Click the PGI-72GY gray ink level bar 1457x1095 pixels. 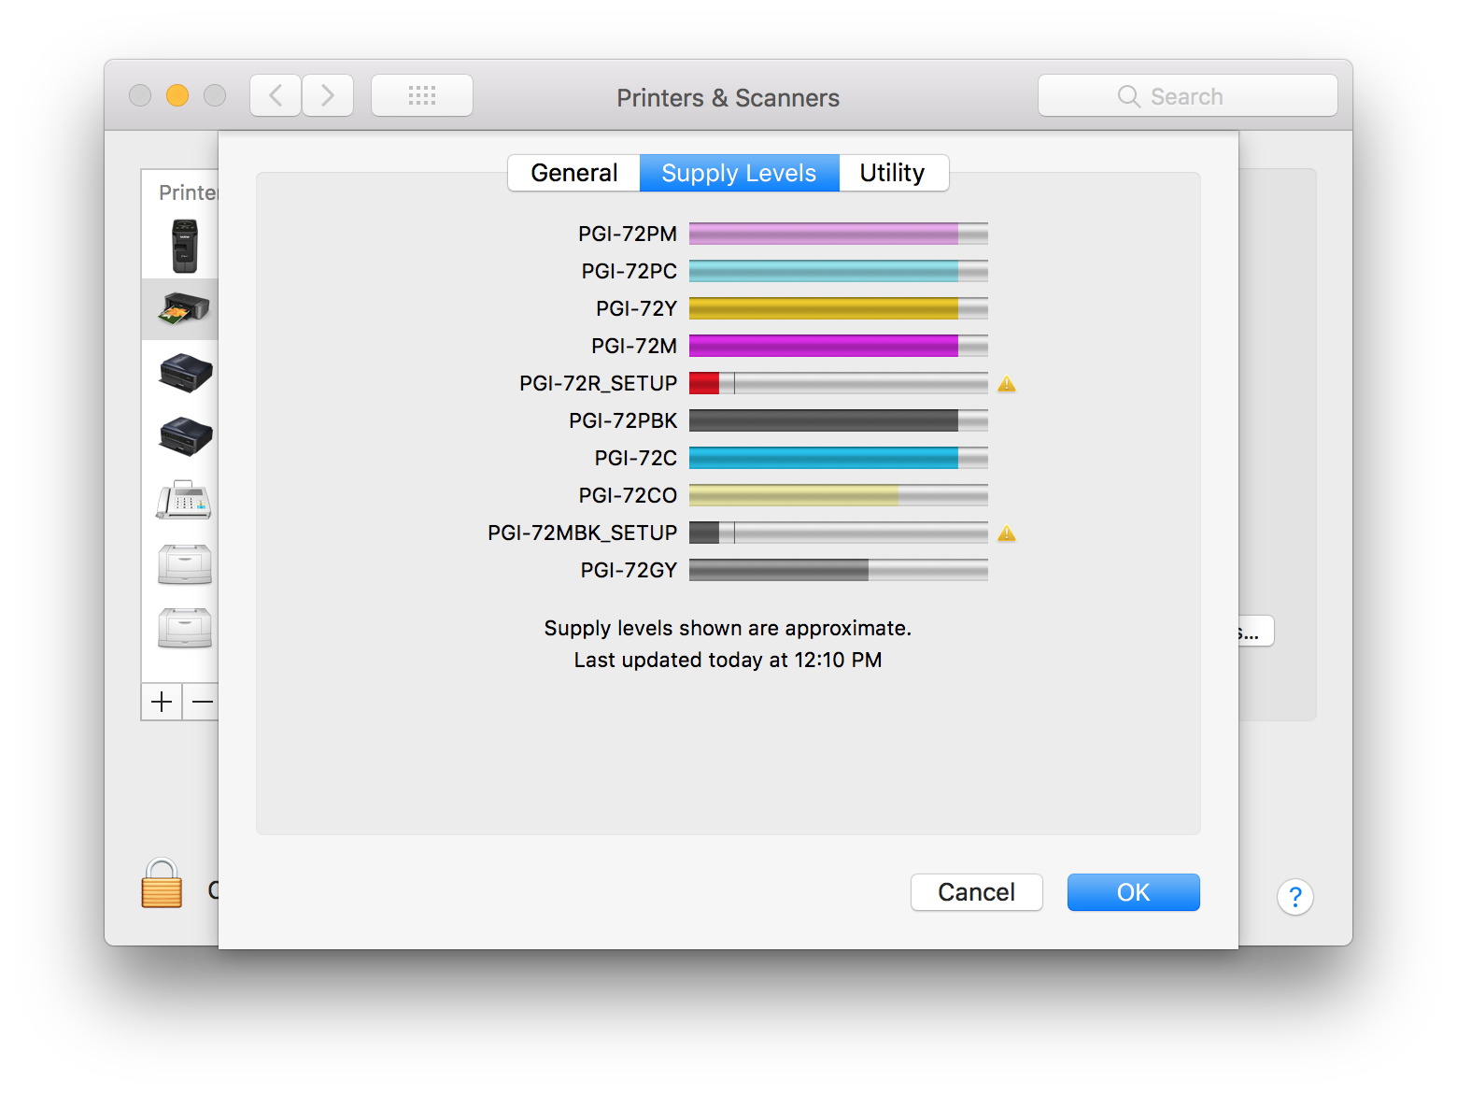[838, 570]
